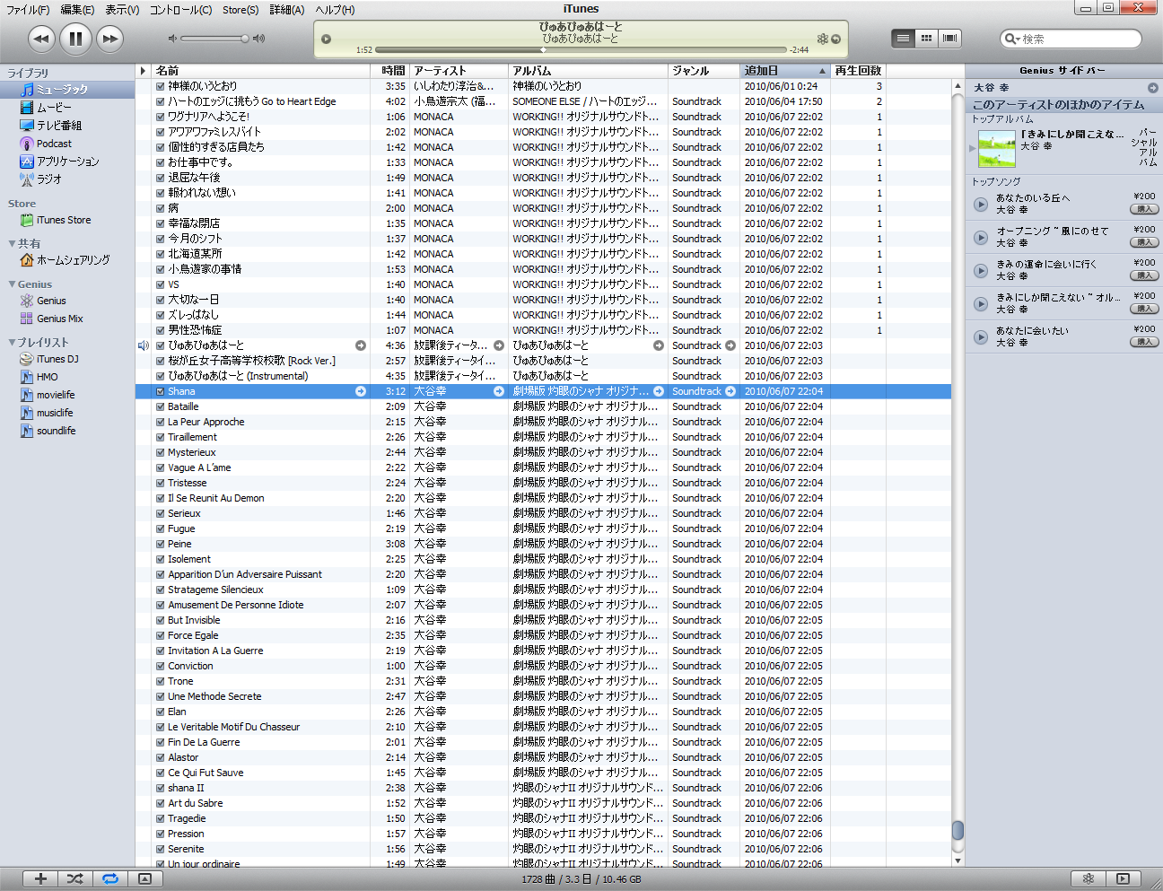
Task: Uncheck the checkbox for Bataille
Action: pos(160,406)
